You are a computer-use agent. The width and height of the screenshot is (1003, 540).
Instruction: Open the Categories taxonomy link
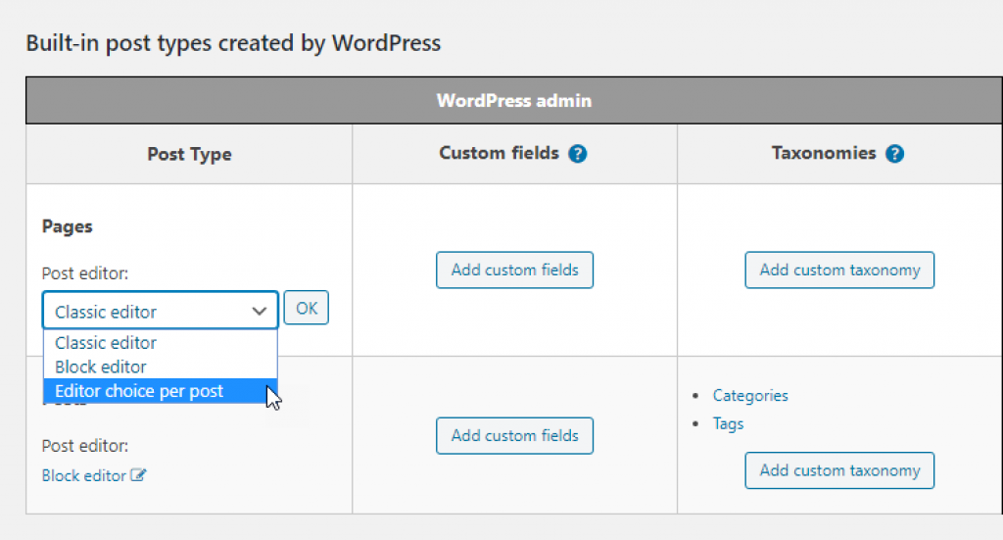click(x=750, y=395)
